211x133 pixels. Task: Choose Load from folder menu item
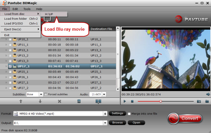[20, 19]
